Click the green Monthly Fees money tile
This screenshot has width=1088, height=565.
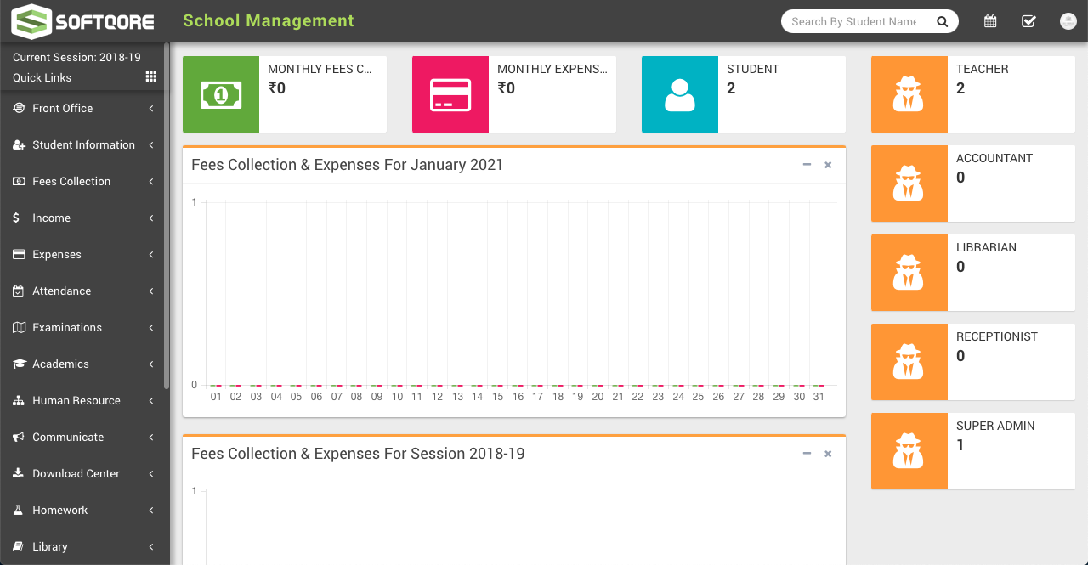pyautogui.click(x=221, y=94)
